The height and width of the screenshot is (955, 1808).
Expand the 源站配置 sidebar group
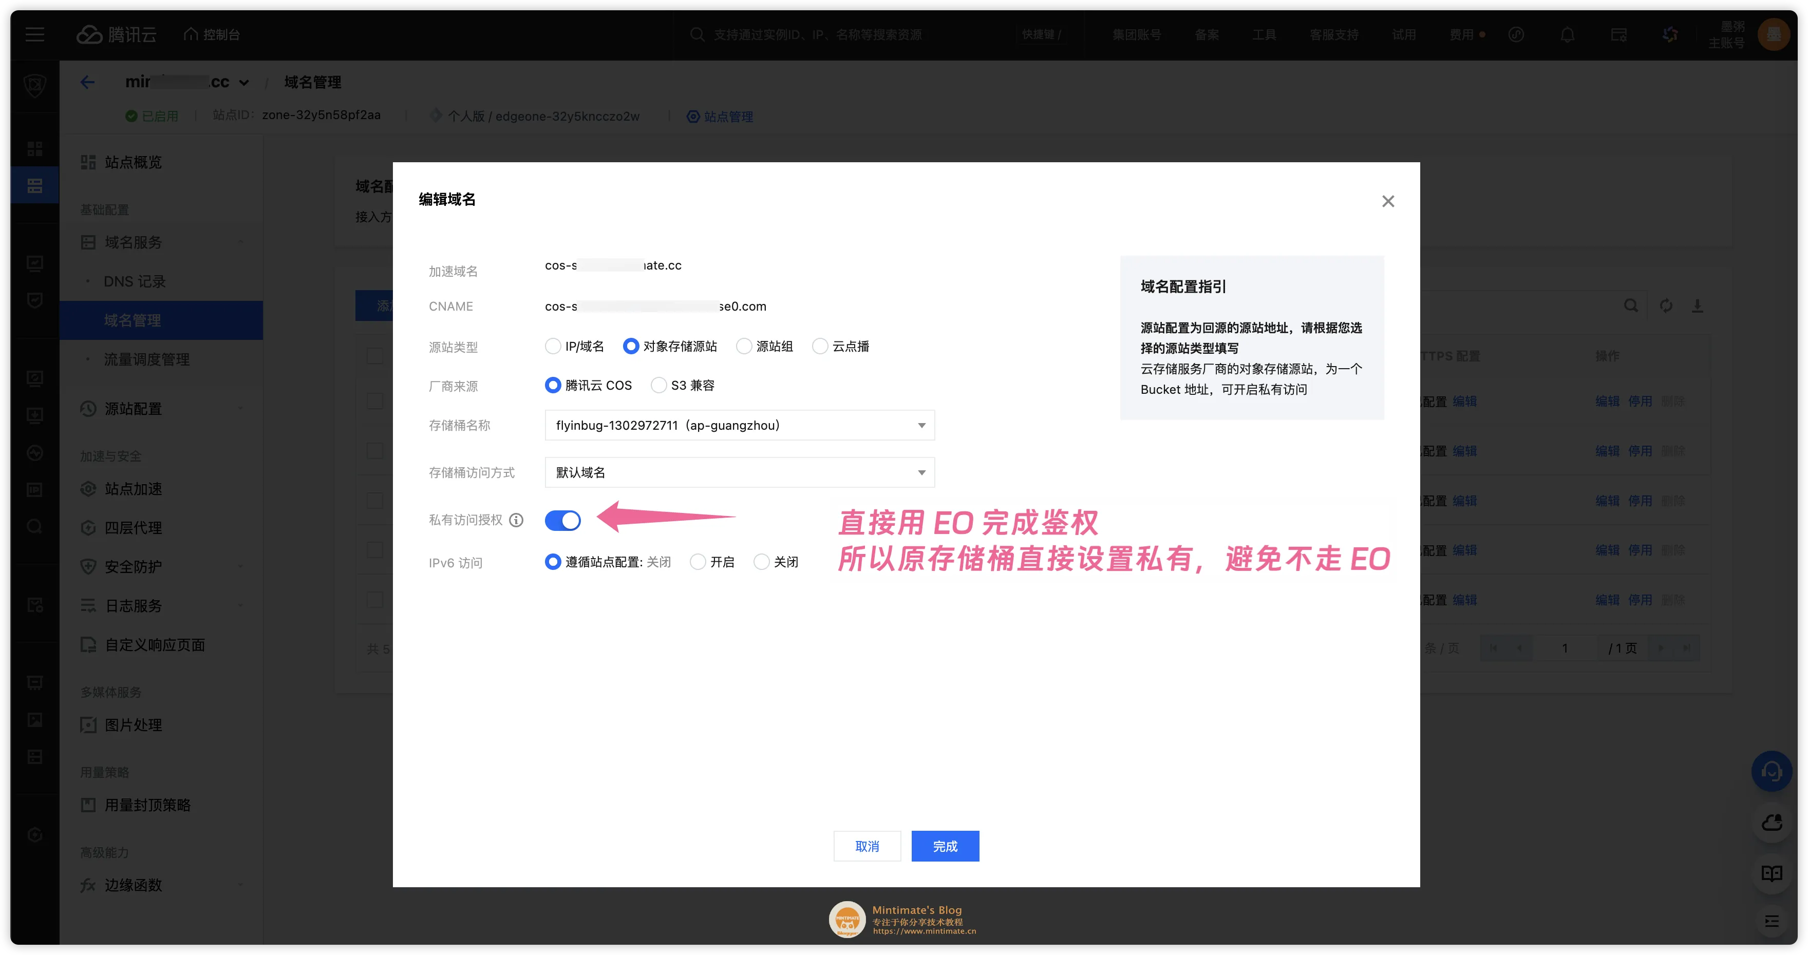pos(161,408)
